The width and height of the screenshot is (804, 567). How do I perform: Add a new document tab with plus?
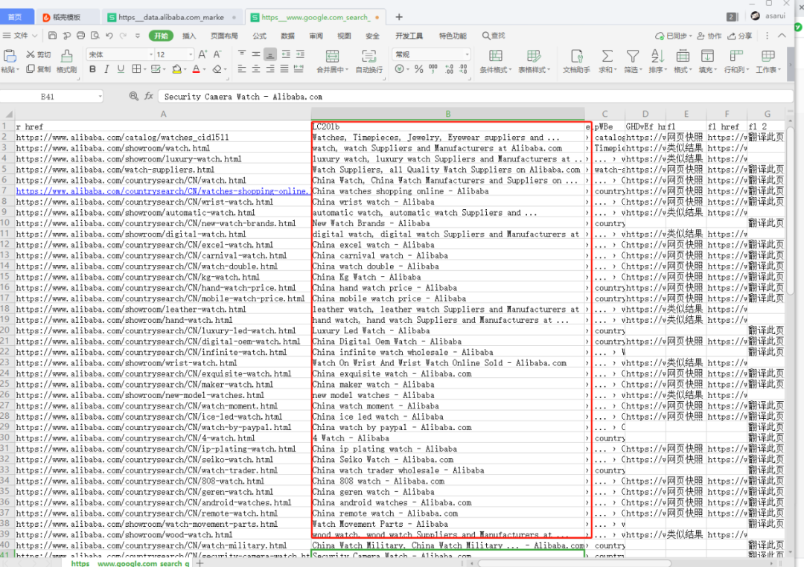399,17
